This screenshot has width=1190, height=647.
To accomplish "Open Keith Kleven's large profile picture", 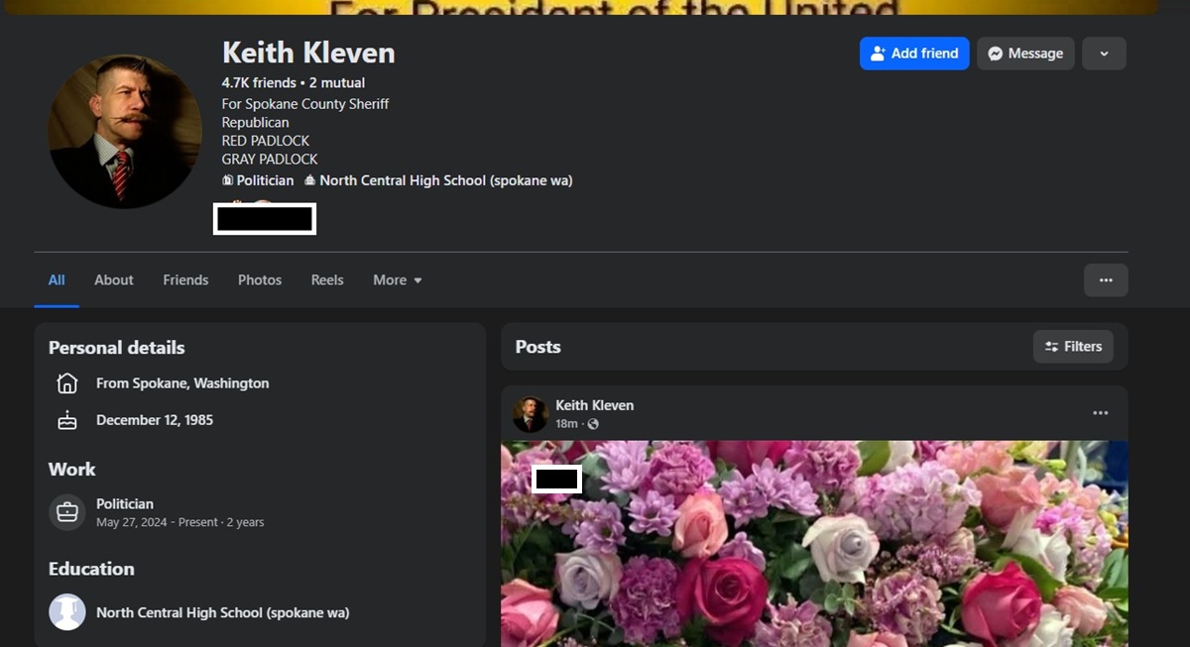I will tap(125, 131).
